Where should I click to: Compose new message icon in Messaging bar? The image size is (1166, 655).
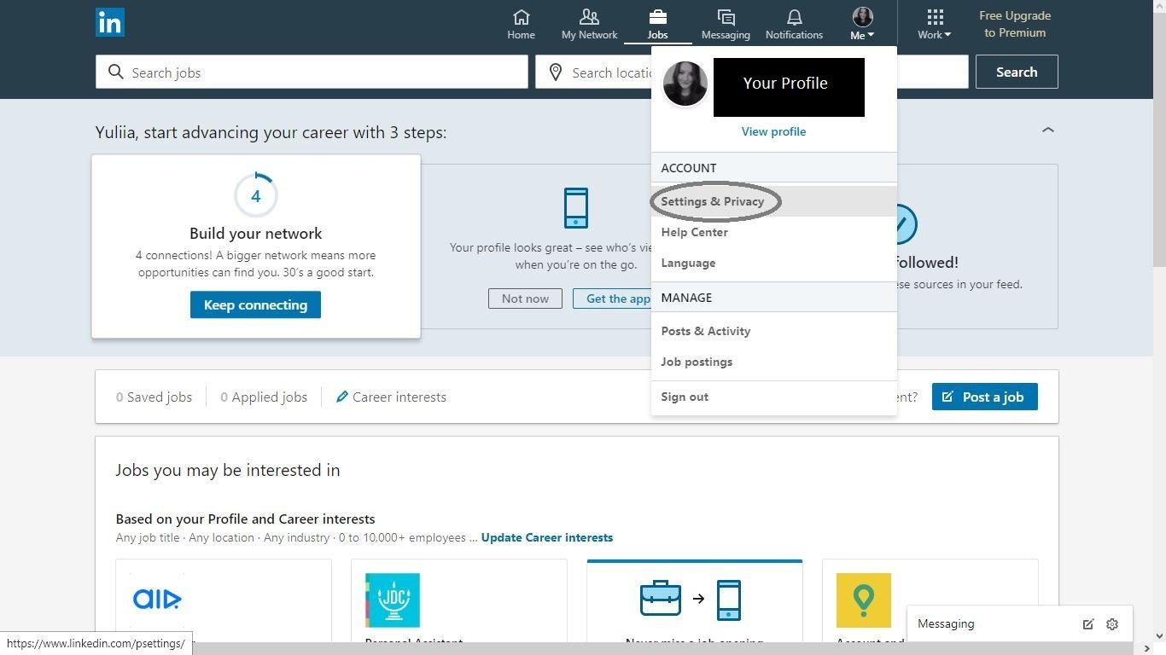[1088, 624]
